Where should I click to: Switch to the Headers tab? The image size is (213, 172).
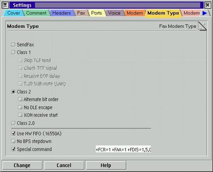pyautogui.click(x=61, y=13)
